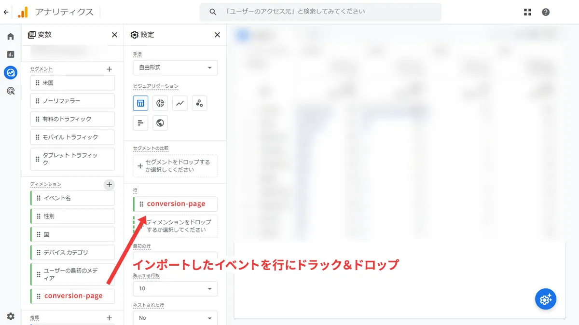
Task: Open the Home section in left sidebar
Action: coord(11,36)
